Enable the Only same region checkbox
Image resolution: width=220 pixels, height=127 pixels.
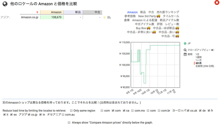[71, 110]
